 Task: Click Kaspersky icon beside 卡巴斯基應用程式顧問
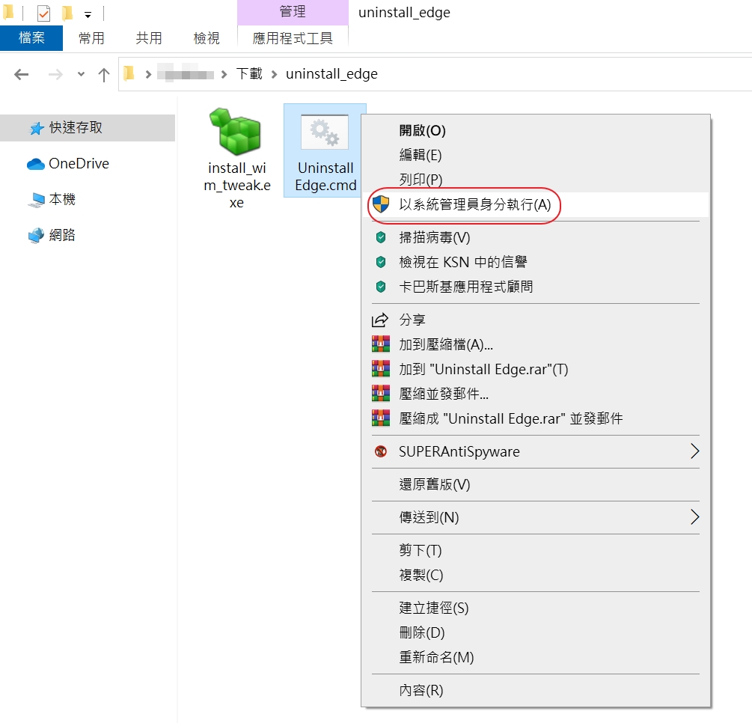[381, 287]
